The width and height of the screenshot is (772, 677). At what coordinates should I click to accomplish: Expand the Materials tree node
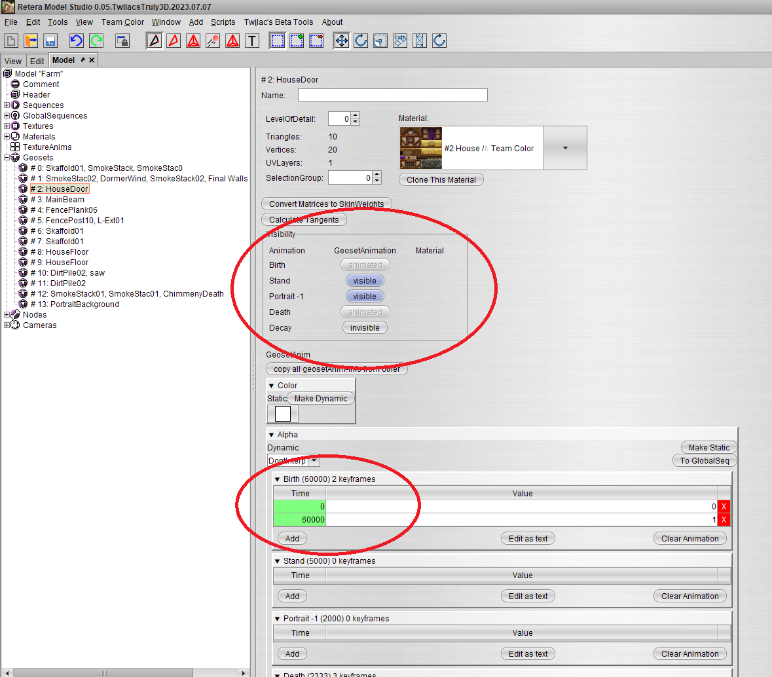tap(7, 136)
